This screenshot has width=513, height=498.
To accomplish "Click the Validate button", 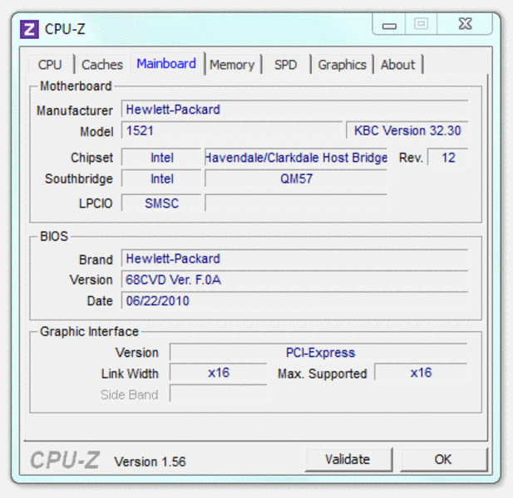I will (348, 460).
